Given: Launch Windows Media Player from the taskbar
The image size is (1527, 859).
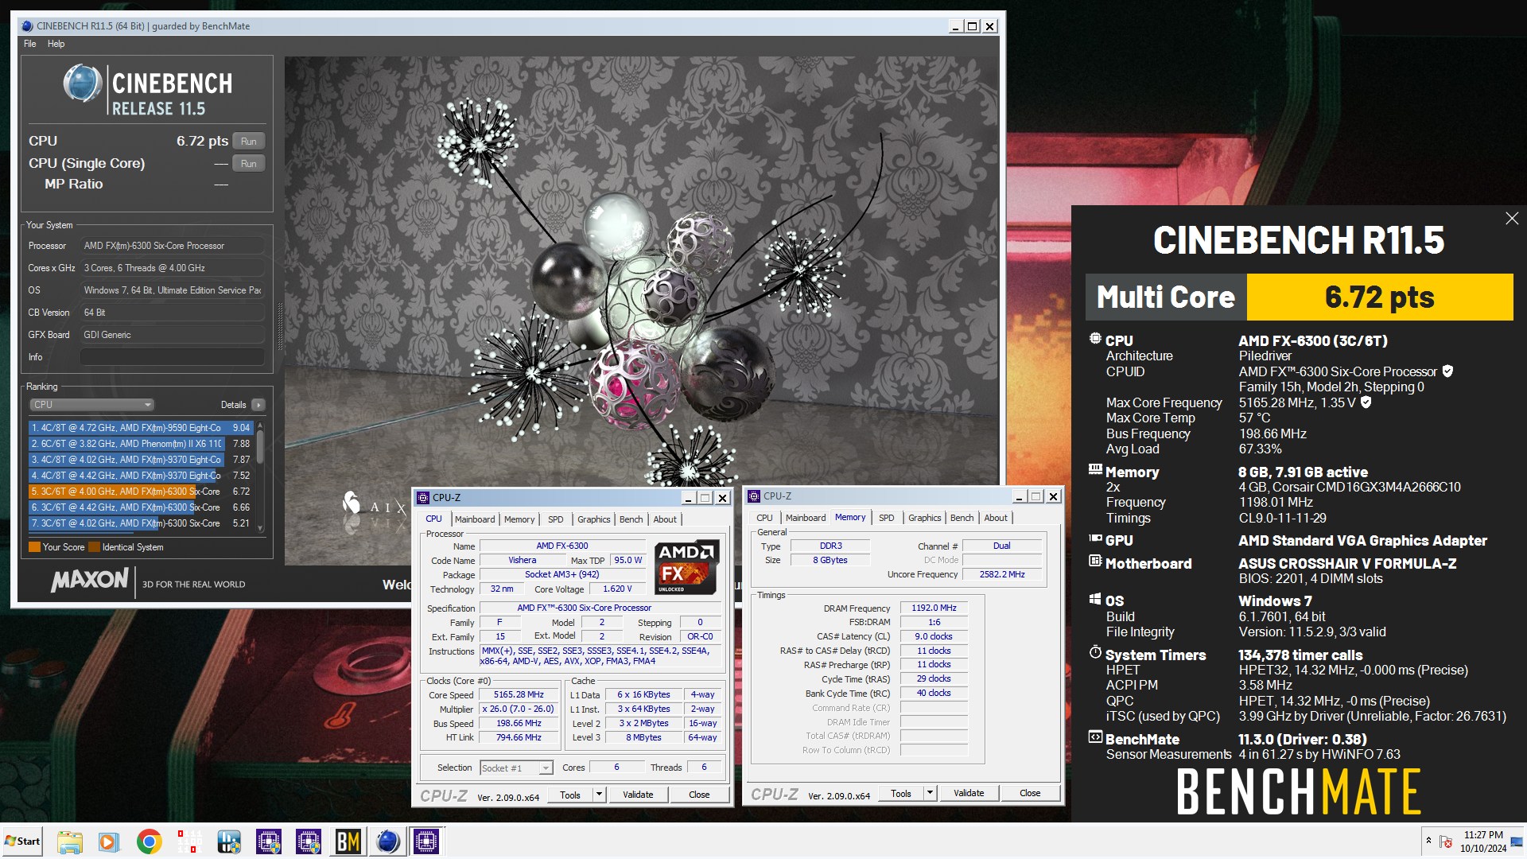Looking at the screenshot, I should click(x=109, y=842).
